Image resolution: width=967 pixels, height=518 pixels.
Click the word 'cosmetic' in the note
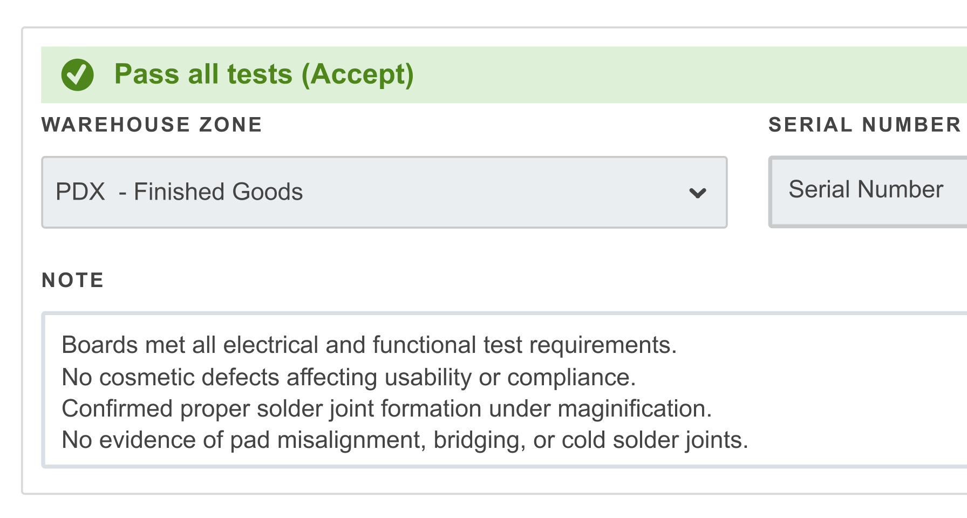point(147,377)
